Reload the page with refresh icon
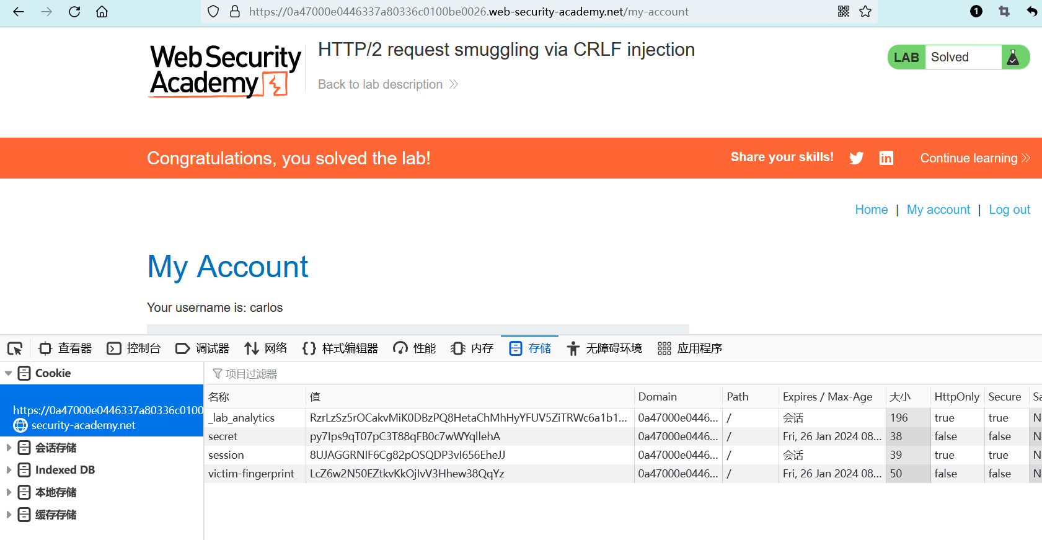Viewport: 1042px width, 540px height. click(74, 12)
